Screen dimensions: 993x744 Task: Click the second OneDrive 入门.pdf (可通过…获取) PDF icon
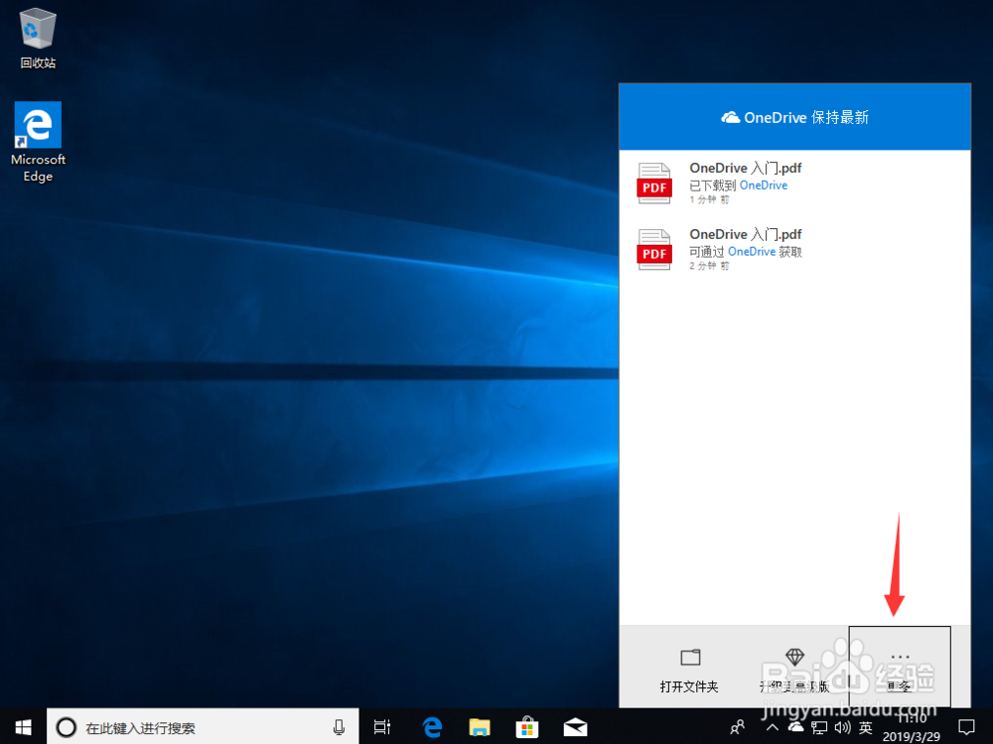[654, 250]
